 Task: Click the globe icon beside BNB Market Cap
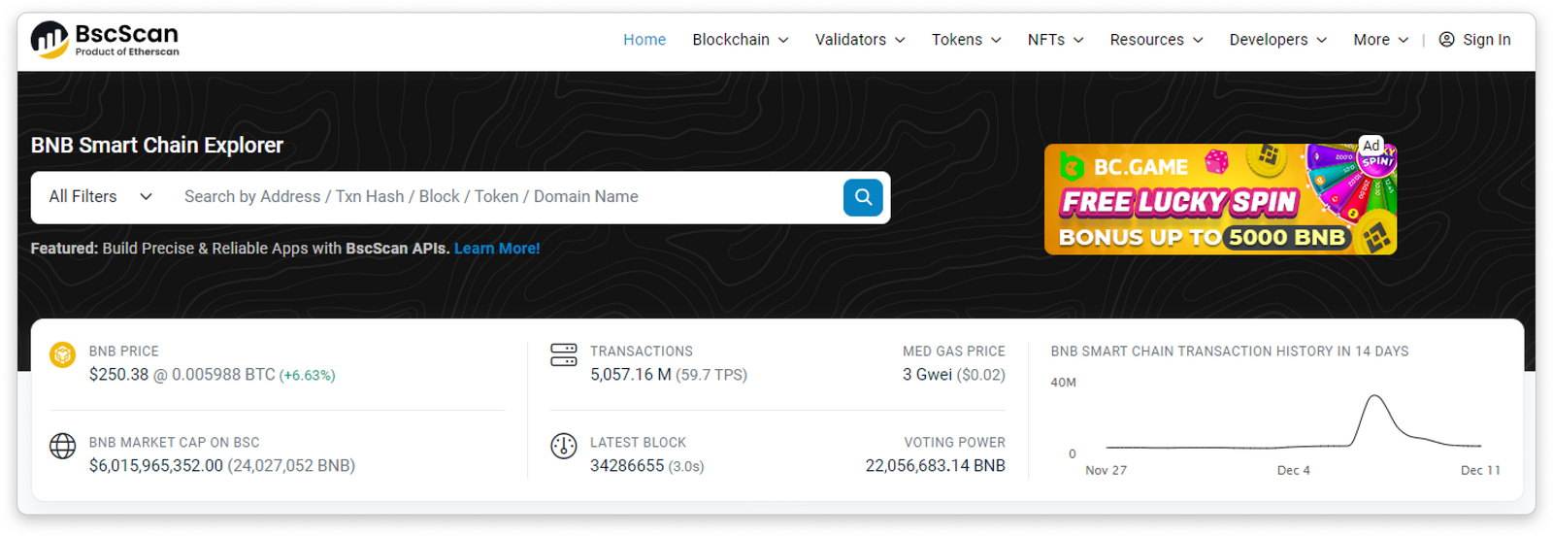point(63,446)
